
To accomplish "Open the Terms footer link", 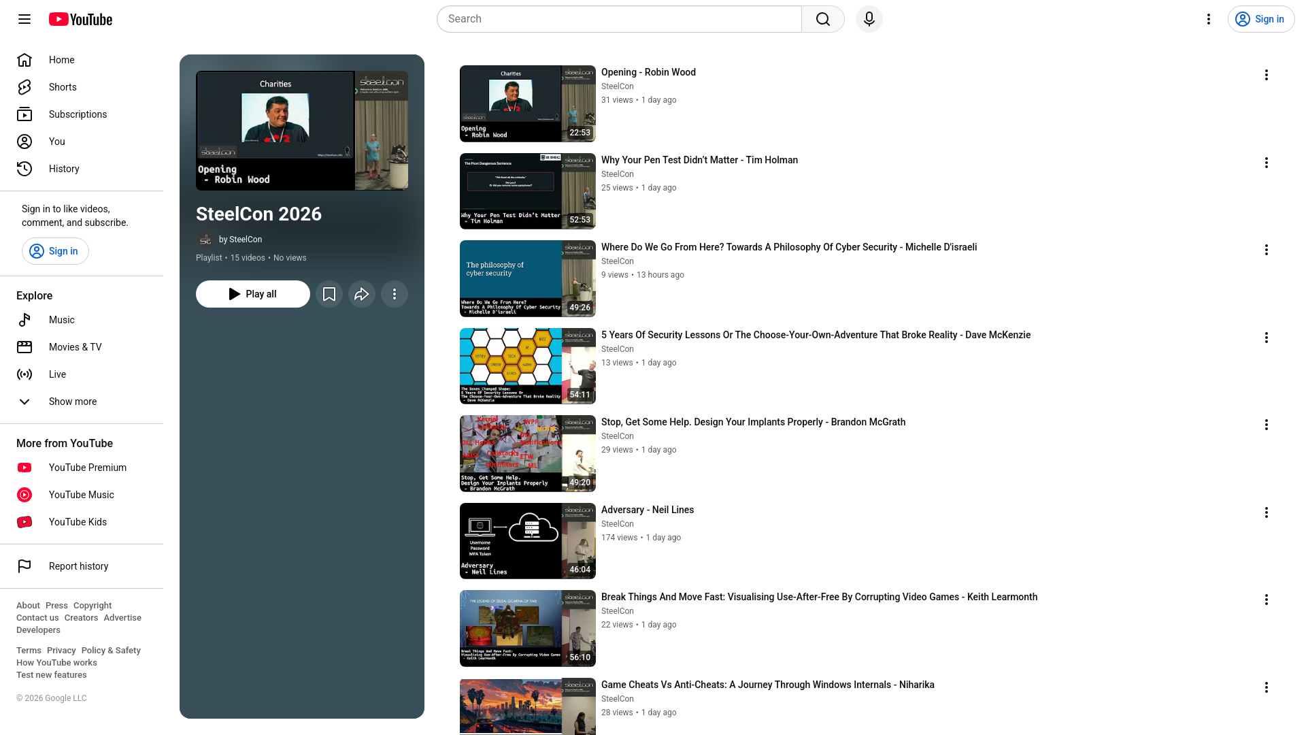I will click(x=29, y=651).
